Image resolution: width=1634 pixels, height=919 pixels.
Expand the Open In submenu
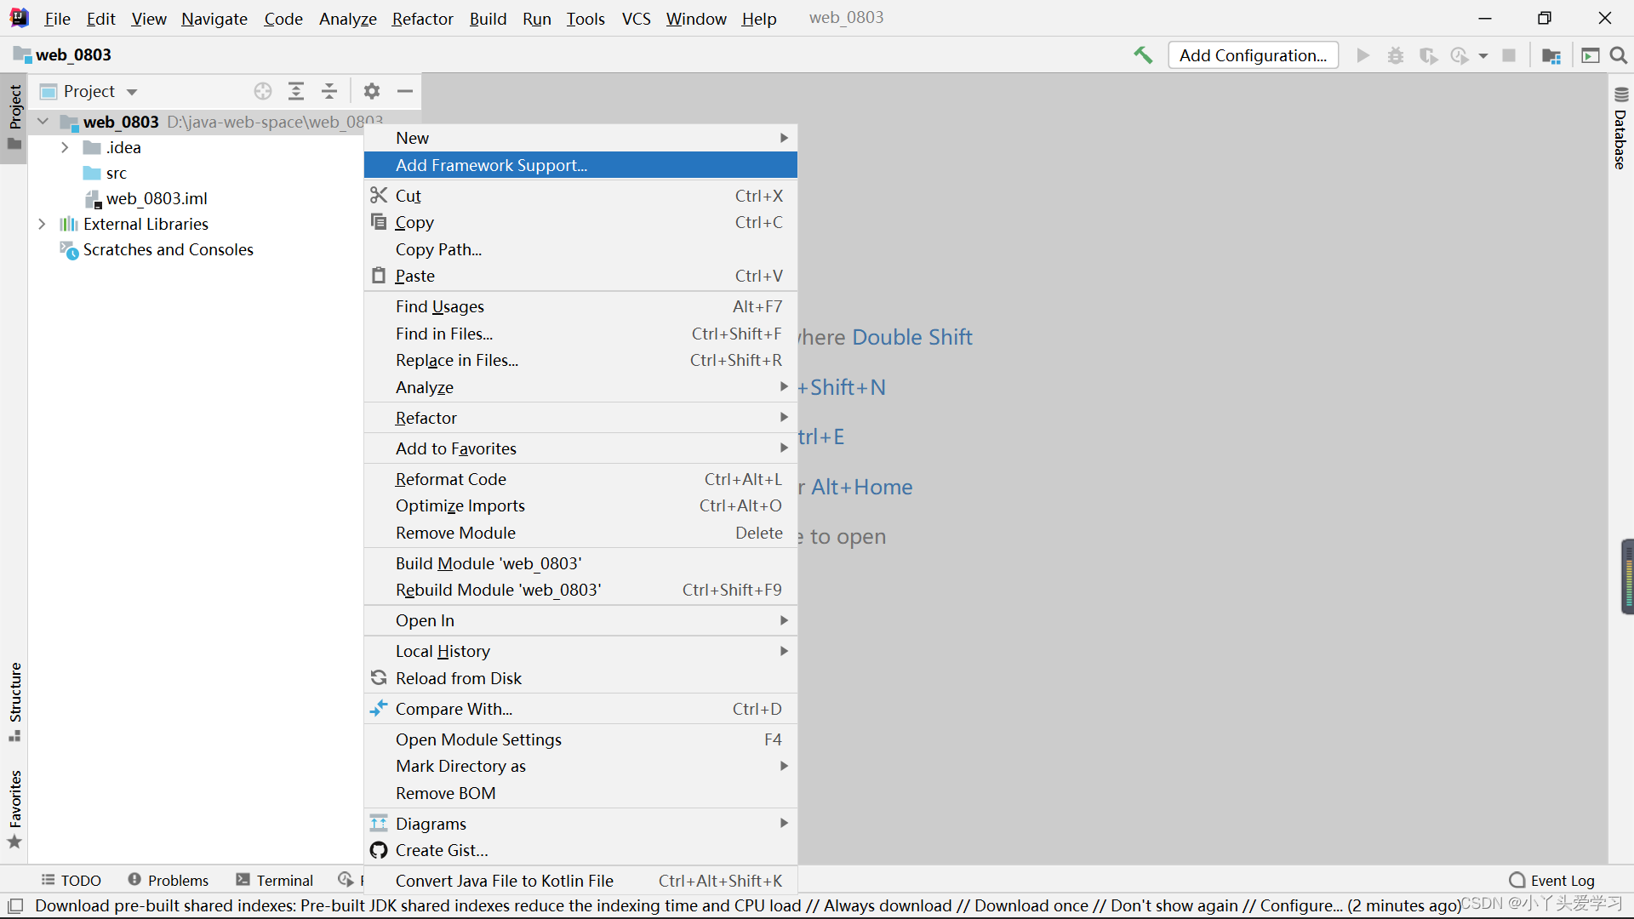580,620
